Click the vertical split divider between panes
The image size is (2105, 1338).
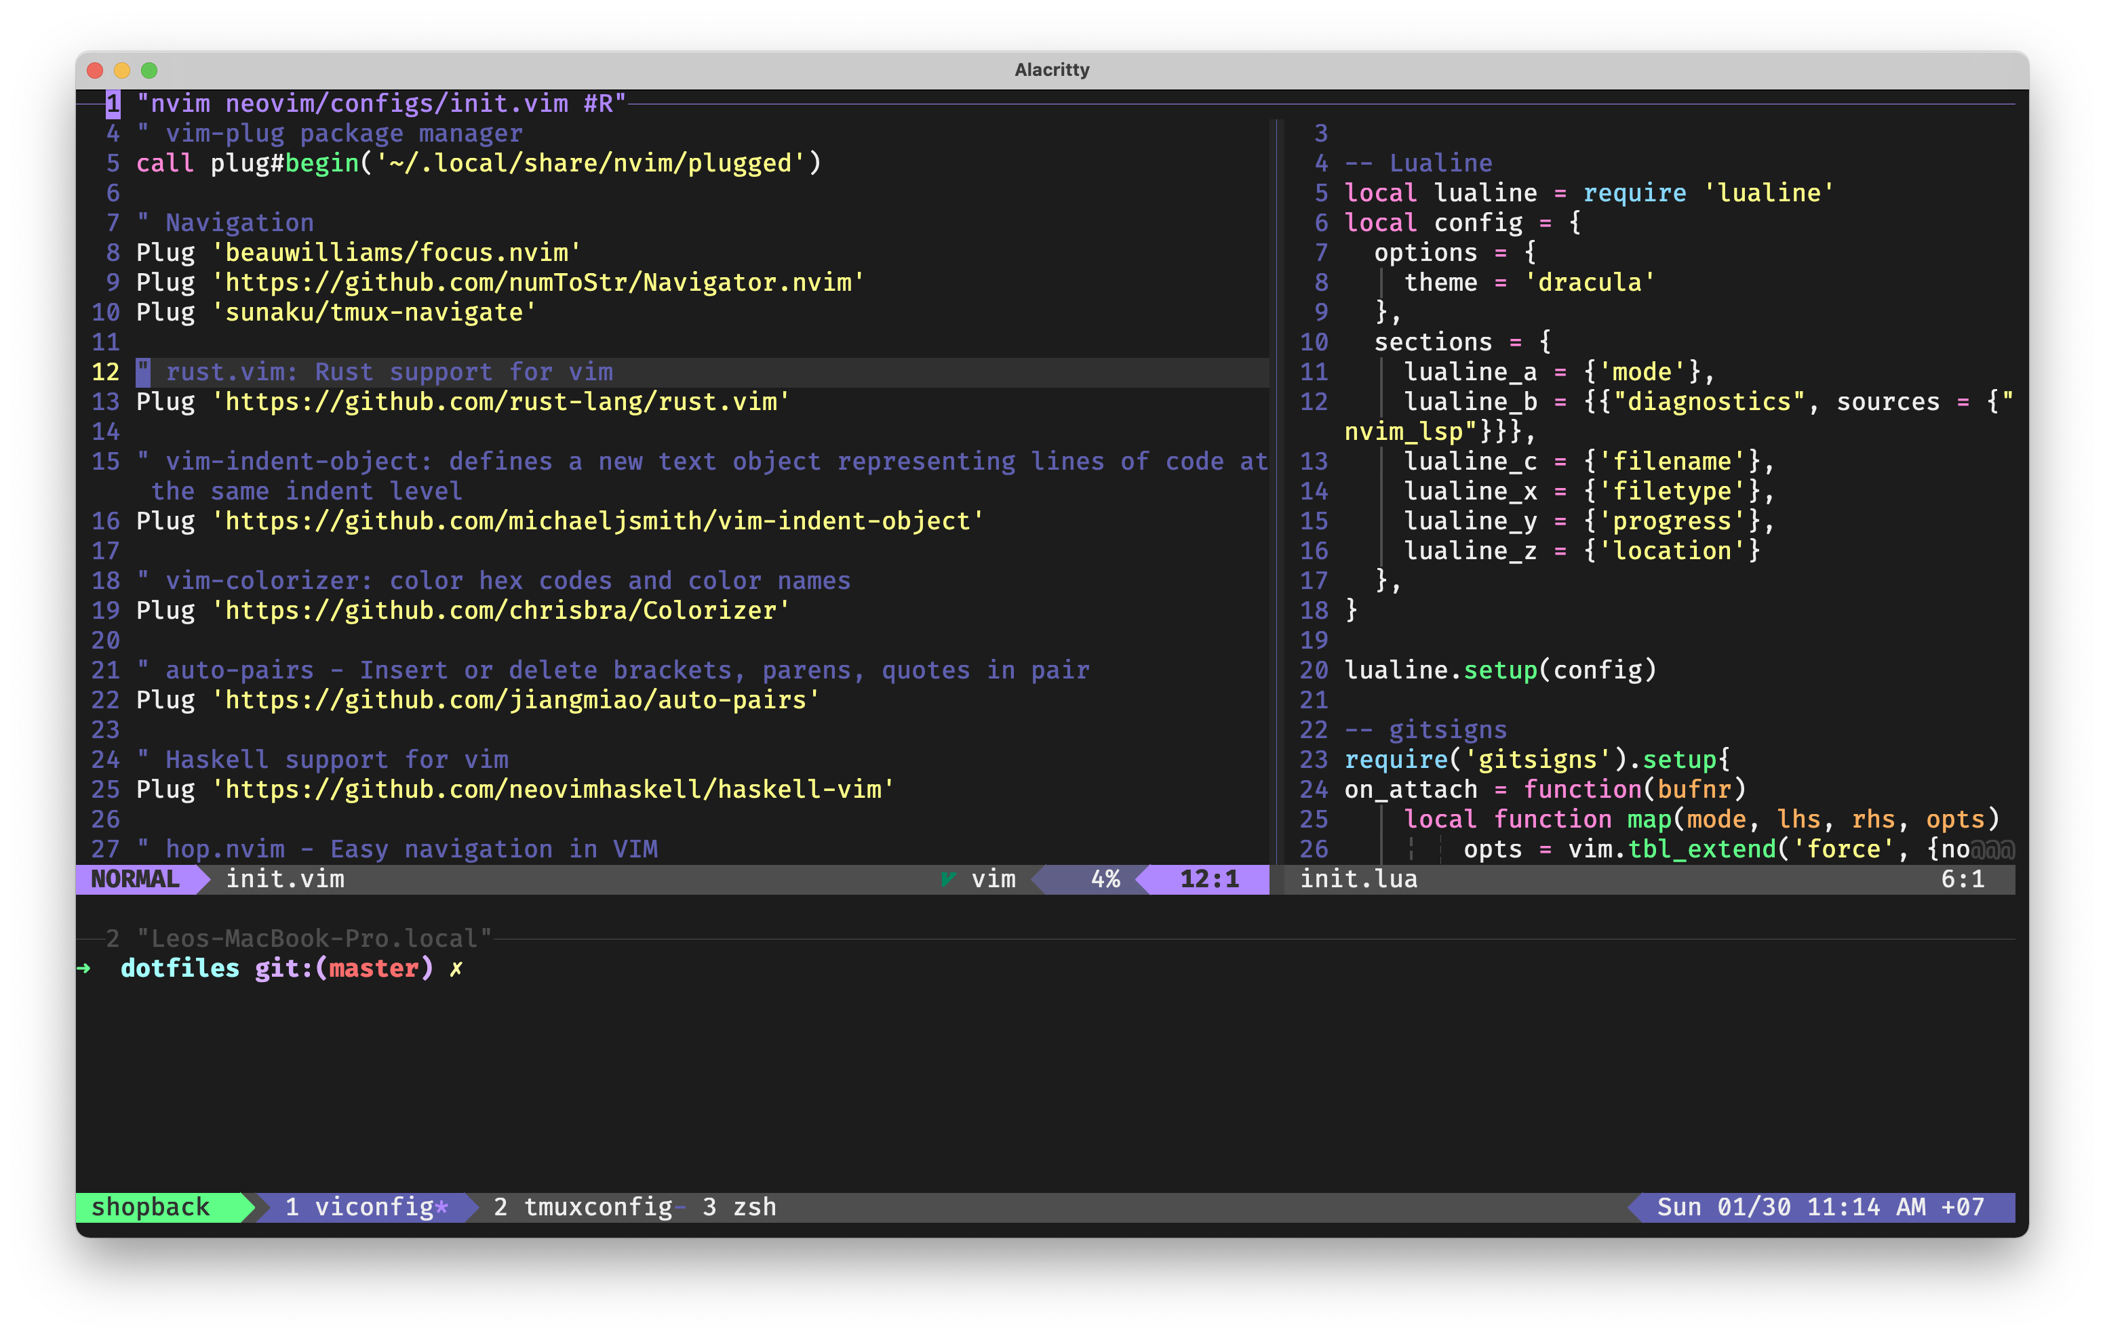point(1276,489)
